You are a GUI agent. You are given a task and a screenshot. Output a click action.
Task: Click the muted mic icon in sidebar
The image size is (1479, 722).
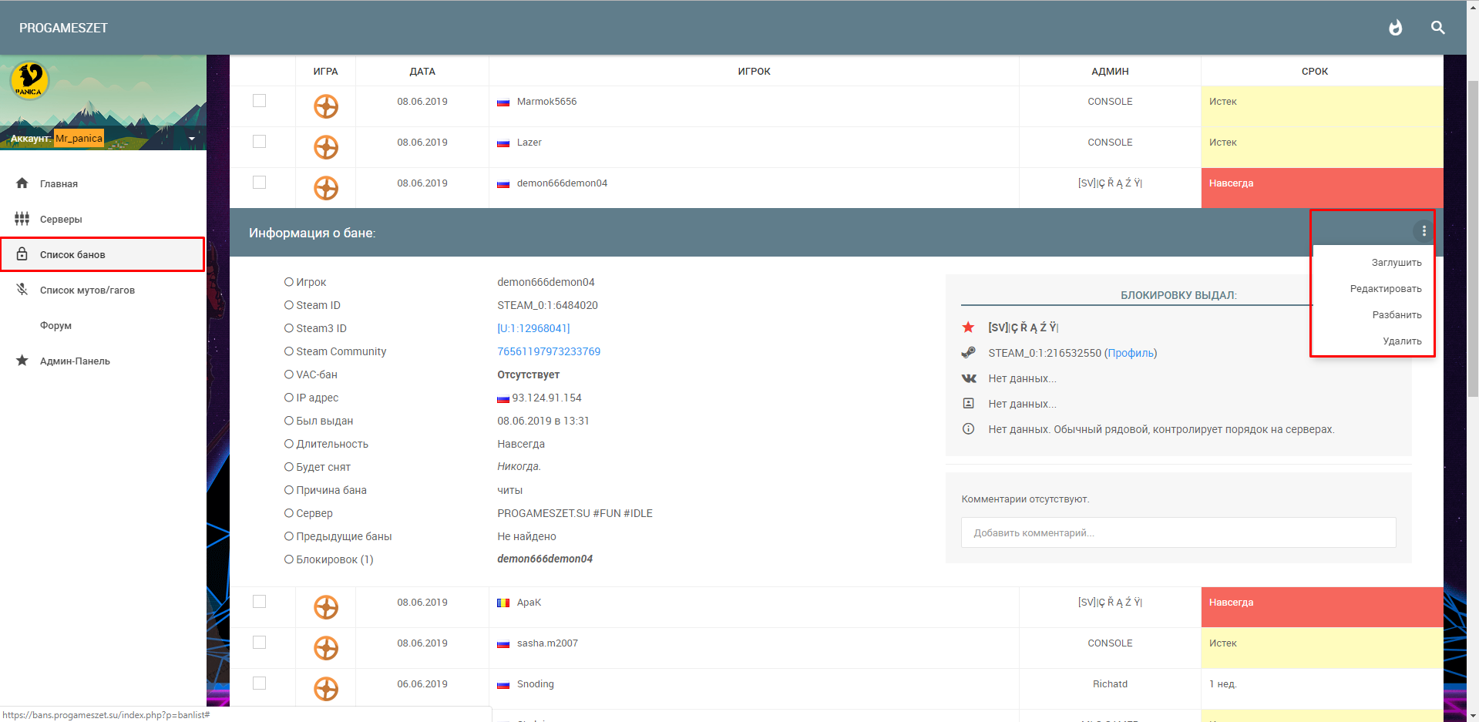pyautogui.click(x=22, y=289)
